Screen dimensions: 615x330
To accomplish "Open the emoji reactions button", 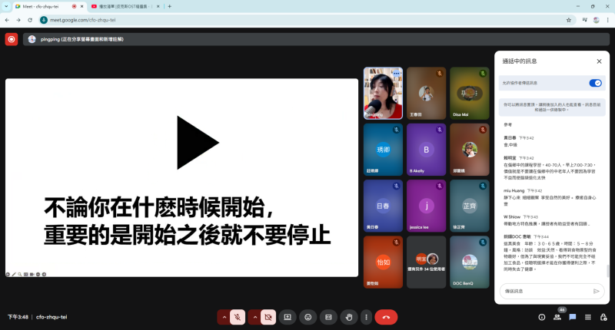I will [308, 317].
